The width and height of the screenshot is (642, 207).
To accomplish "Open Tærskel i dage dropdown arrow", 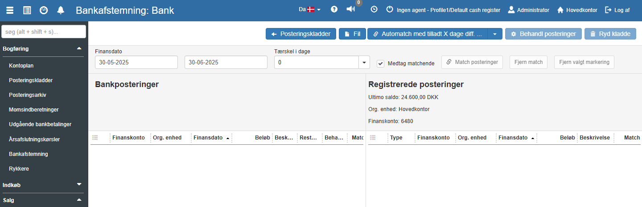I will 364,63.
